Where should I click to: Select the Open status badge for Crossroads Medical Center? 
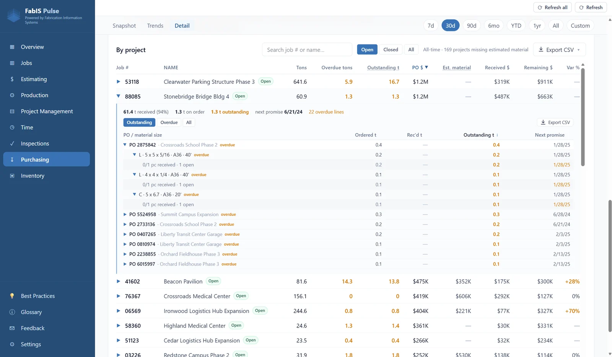(241, 296)
